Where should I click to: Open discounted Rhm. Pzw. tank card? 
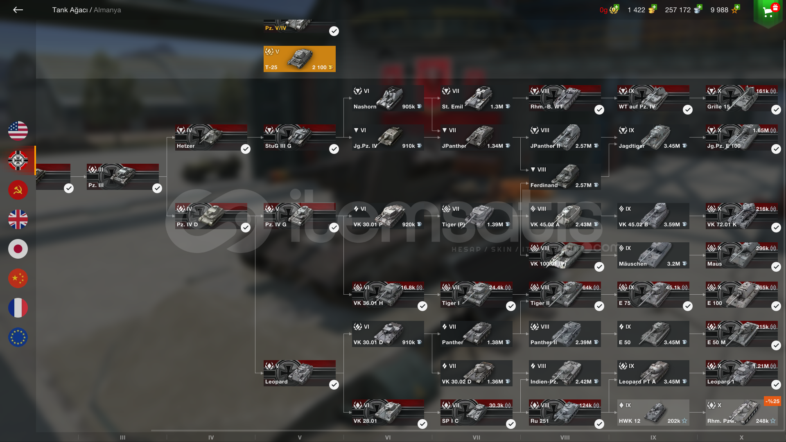(x=742, y=413)
